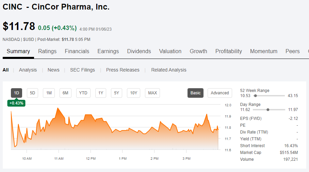Open Press Releases filter
This screenshot has width=309, height=172.
pyautogui.click(x=123, y=70)
